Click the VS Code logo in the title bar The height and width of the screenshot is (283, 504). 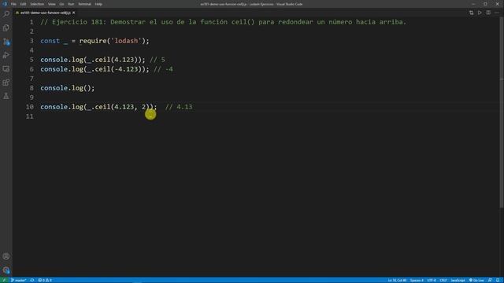[5, 4]
